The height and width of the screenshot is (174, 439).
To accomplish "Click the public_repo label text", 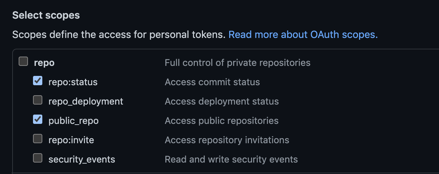I will pyautogui.click(x=74, y=121).
